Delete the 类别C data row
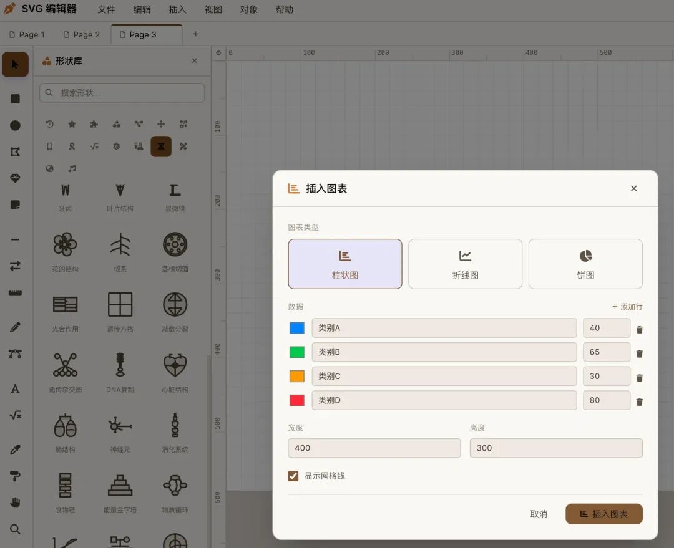This screenshot has width=674, height=548. pos(640,378)
